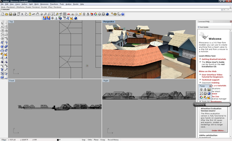Toggle the Auto-Update checkbox
The width and height of the screenshot is (232, 141).
click(199, 27)
